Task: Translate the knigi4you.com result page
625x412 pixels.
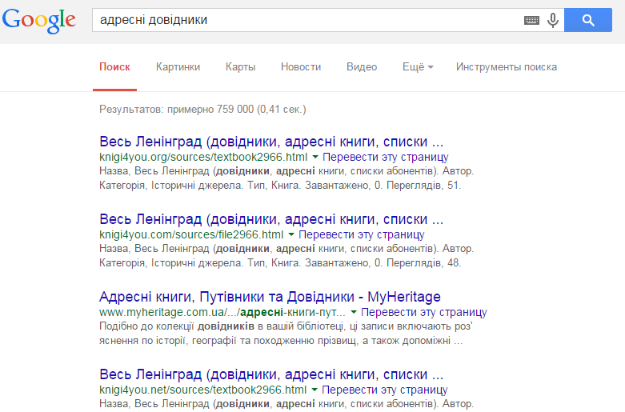Action: coord(362,234)
